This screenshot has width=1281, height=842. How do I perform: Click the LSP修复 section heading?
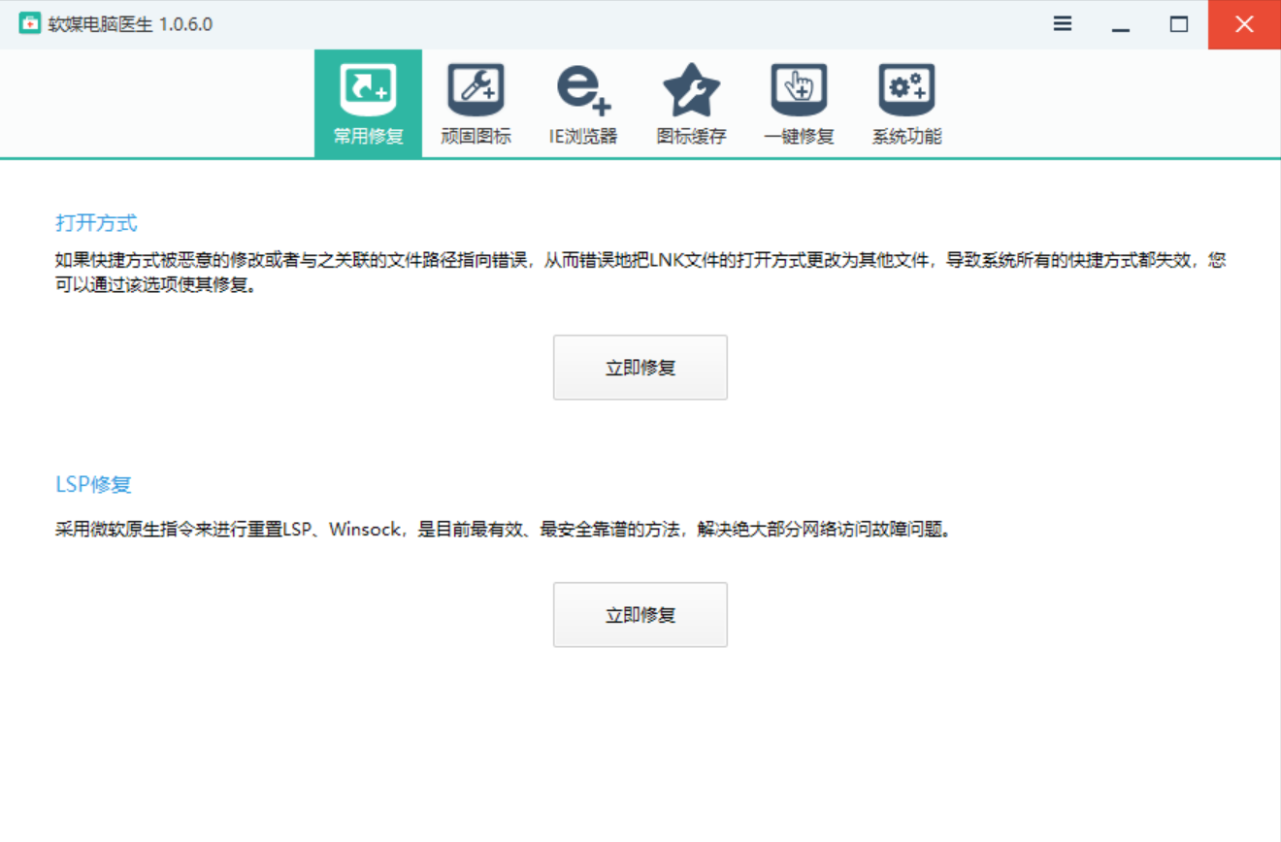93,485
